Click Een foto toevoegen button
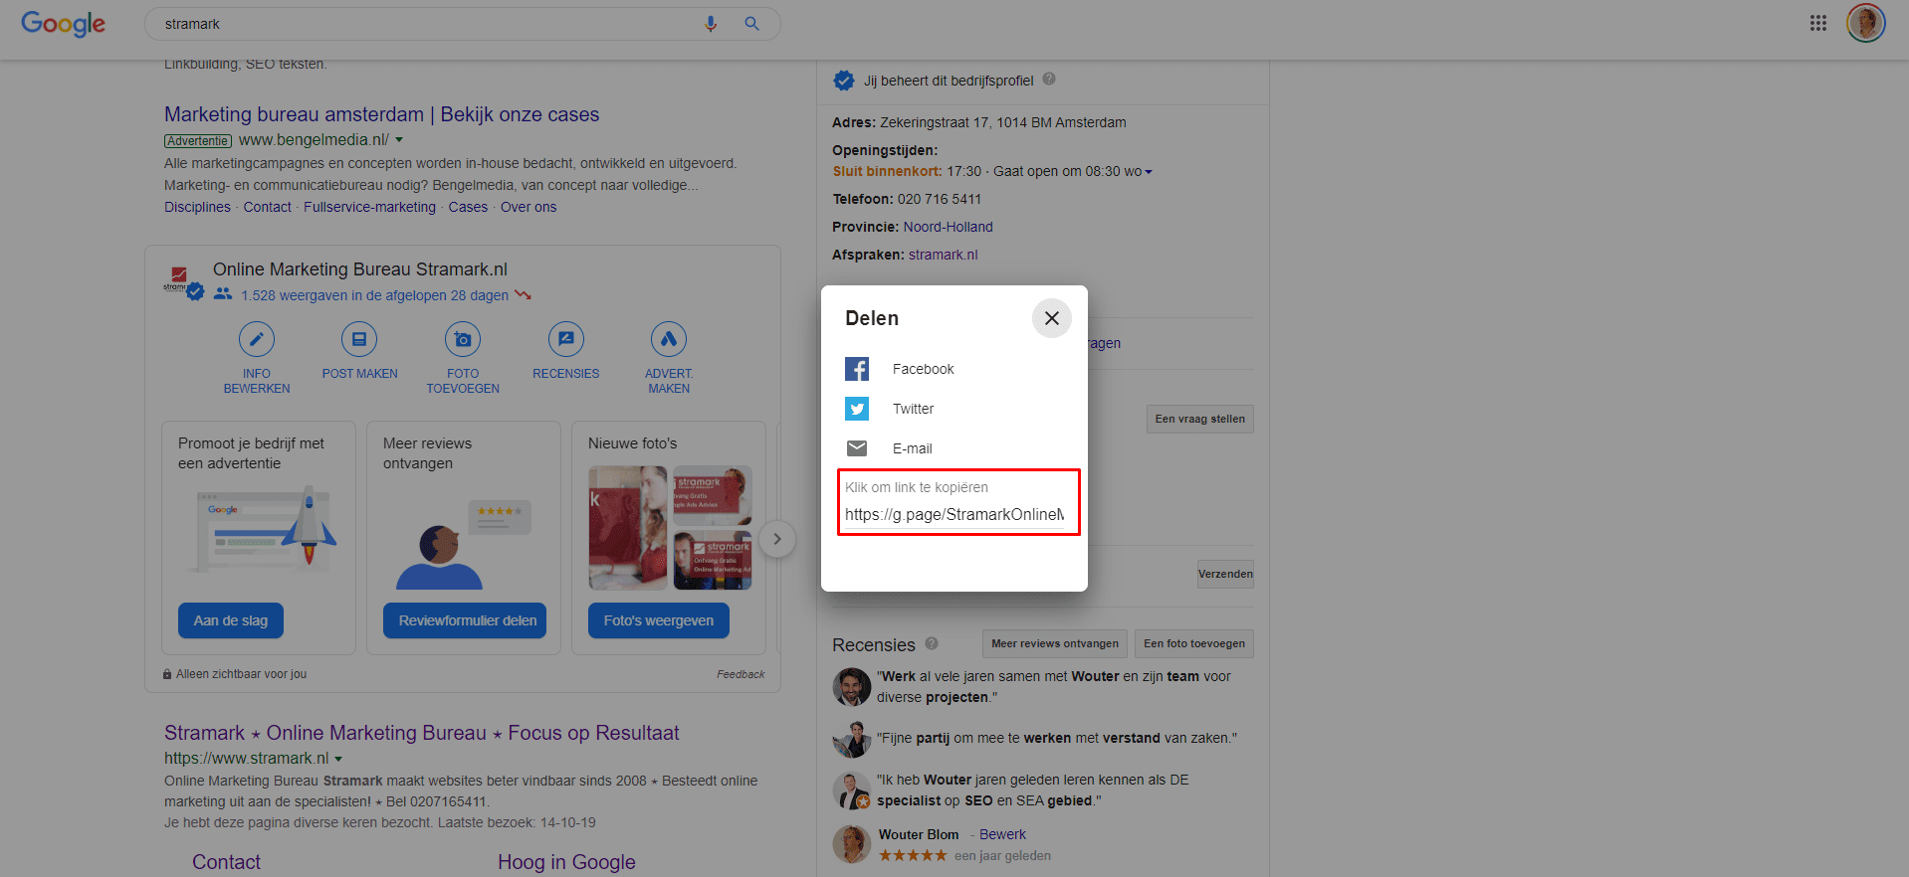The image size is (1909, 877). pyautogui.click(x=1194, y=643)
